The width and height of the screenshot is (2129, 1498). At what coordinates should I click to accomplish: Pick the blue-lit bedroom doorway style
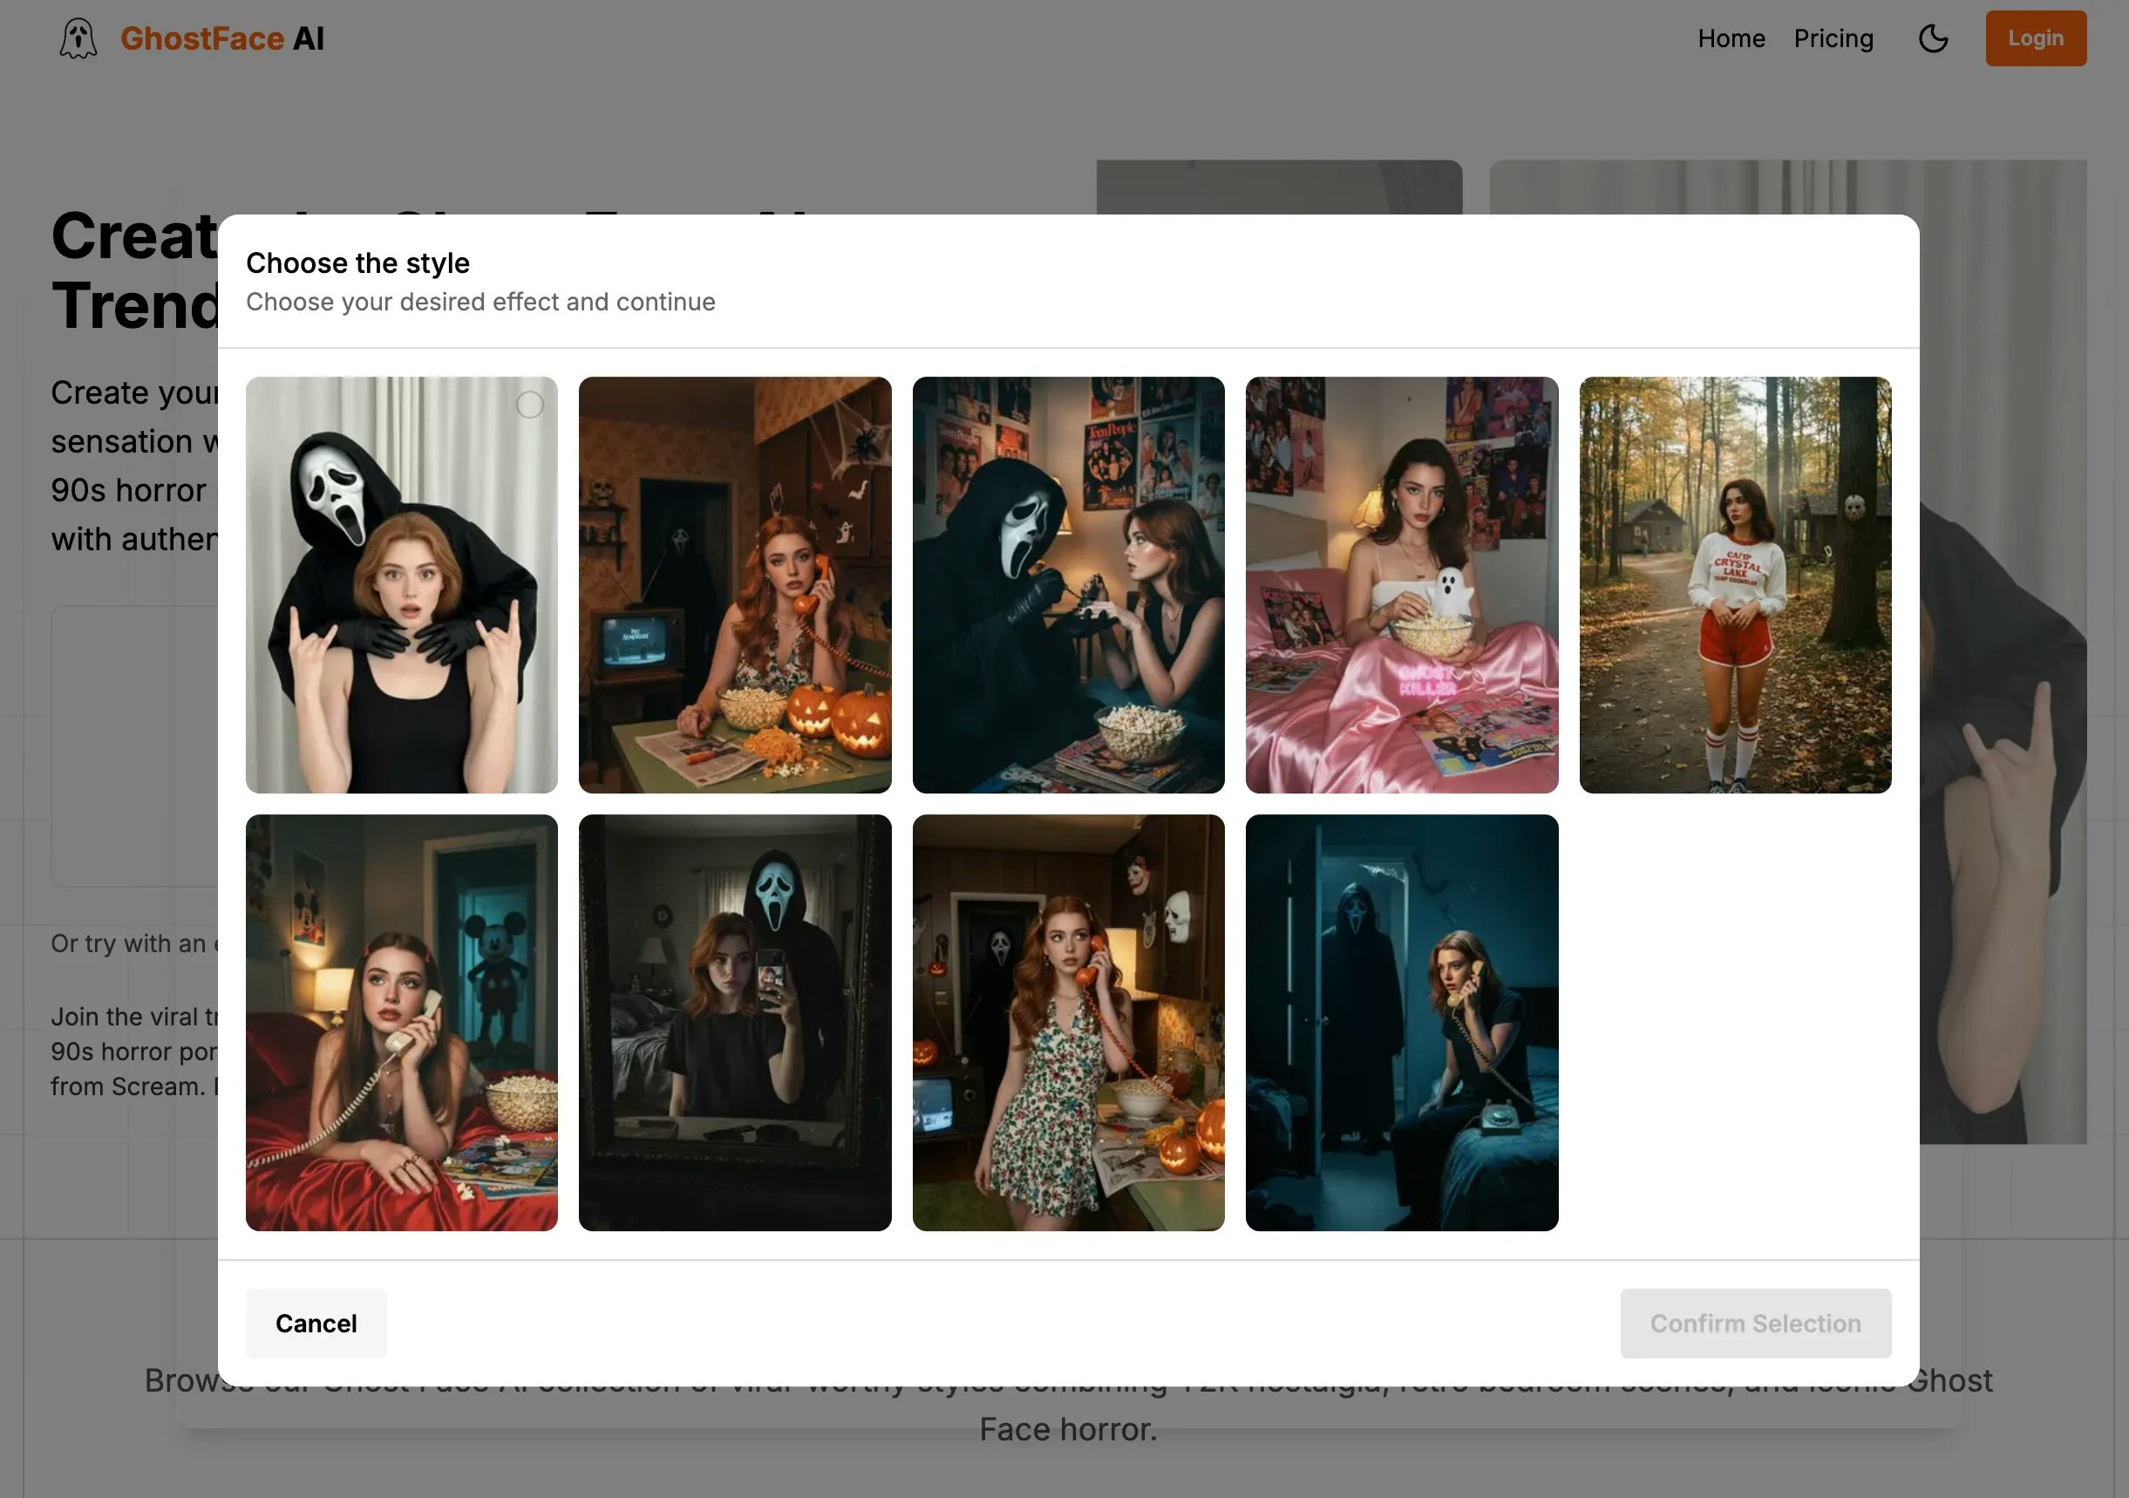click(x=1400, y=1022)
